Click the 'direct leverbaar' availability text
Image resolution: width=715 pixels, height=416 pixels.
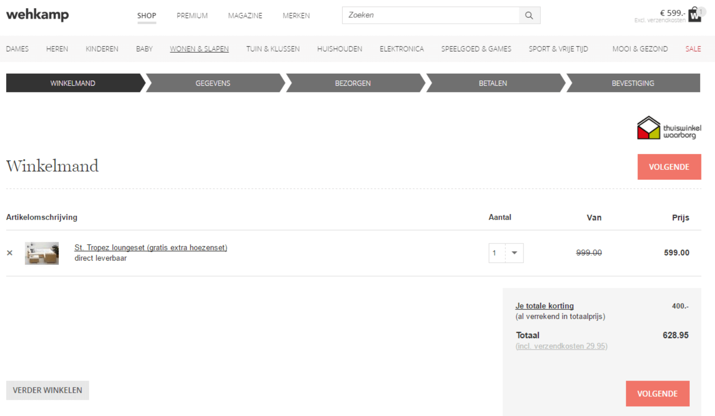[x=100, y=258]
